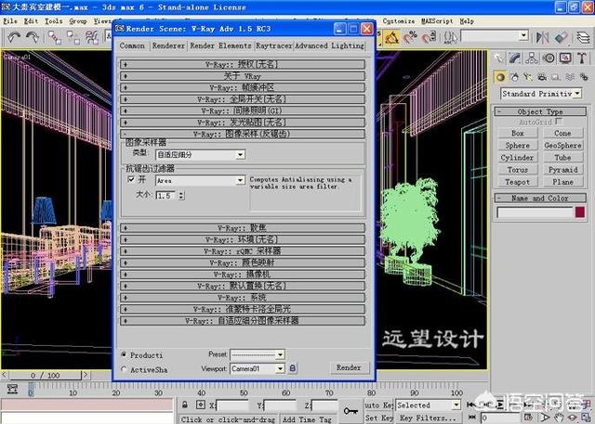Click the Mirror tool icon
Screen dimensions: 595x424
click(x=543, y=37)
